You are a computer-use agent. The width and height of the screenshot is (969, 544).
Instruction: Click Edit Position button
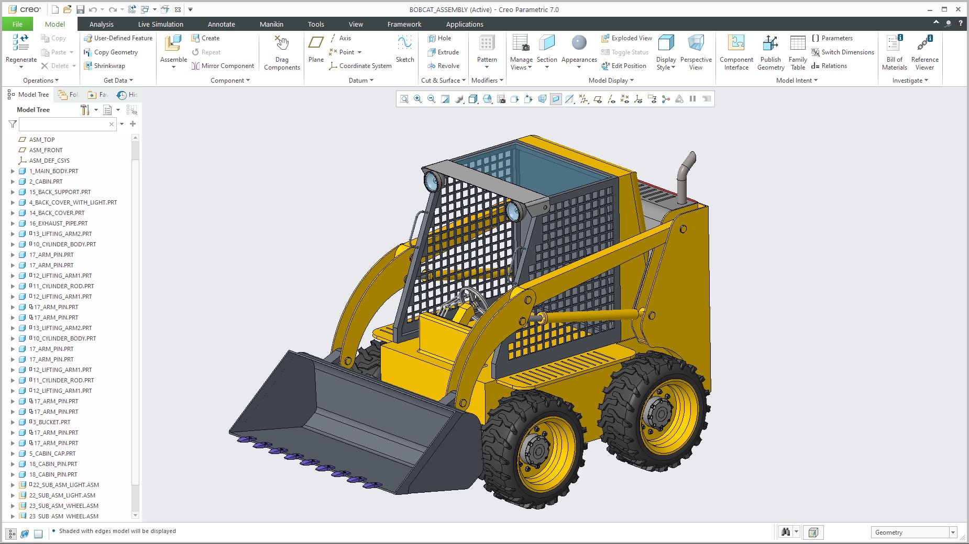point(624,66)
